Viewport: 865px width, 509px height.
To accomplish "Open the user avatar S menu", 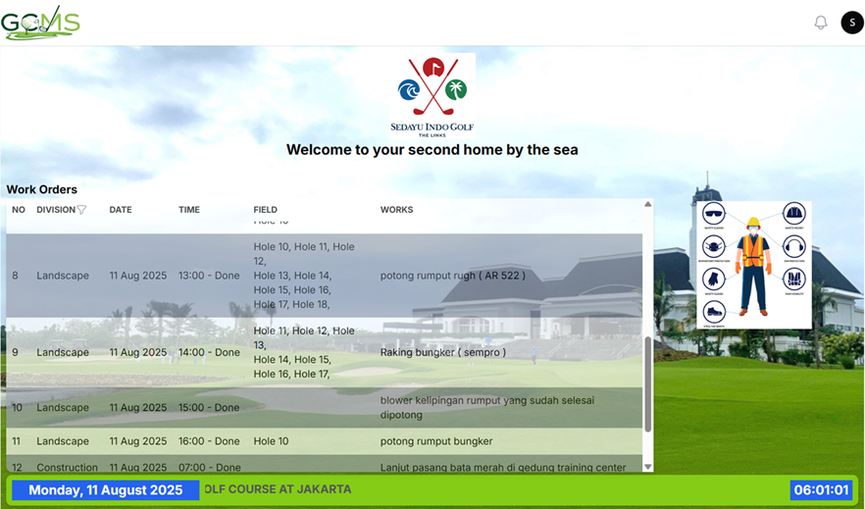I will point(851,23).
